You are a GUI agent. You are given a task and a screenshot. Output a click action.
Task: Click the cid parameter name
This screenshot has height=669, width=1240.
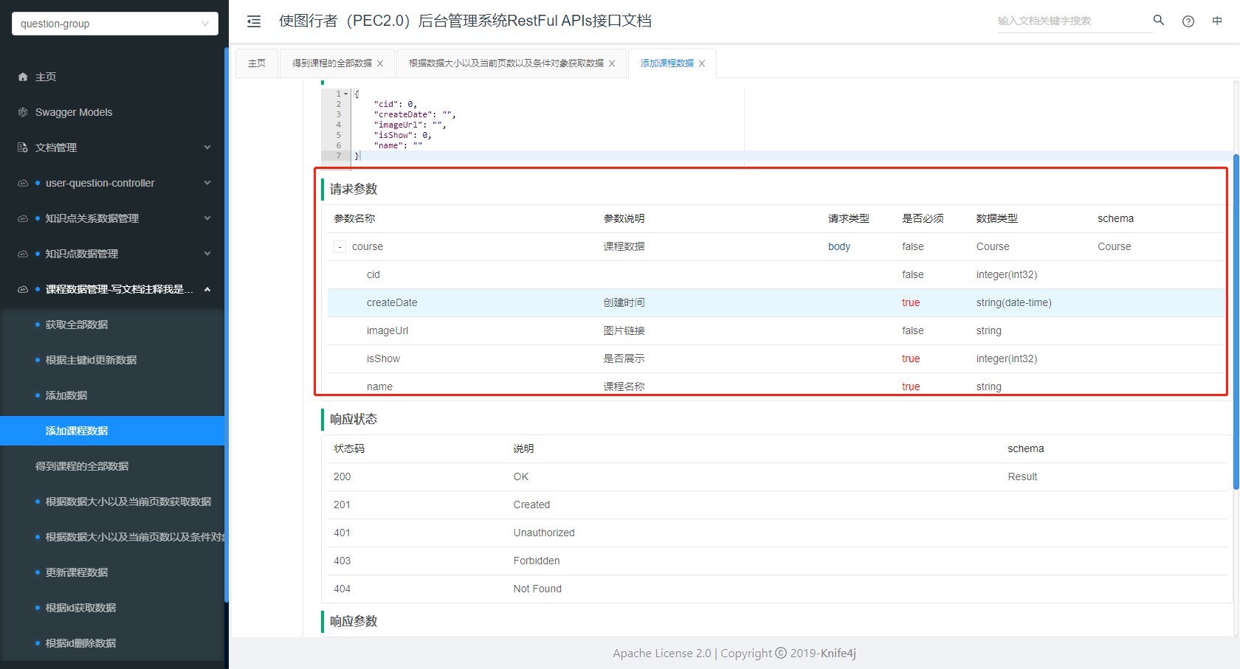373,274
